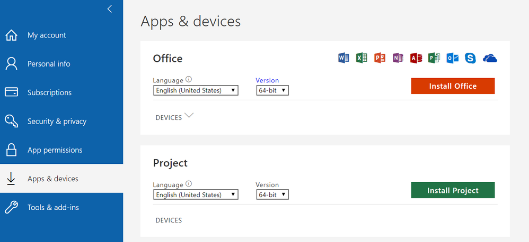Click the home icon beside My account
529x242 pixels.
point(12,35)
